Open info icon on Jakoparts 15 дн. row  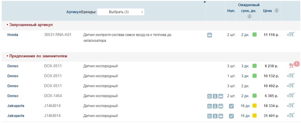click(215, 116)
